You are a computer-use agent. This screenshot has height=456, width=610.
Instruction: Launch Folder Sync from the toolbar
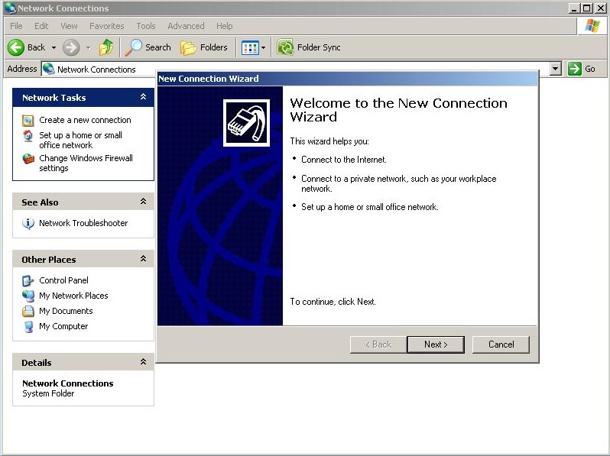309,47
